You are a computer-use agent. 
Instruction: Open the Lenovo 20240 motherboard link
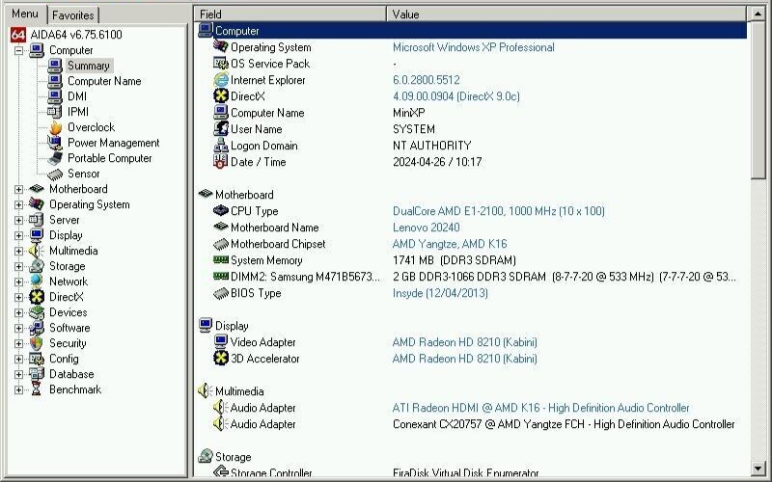427,228
